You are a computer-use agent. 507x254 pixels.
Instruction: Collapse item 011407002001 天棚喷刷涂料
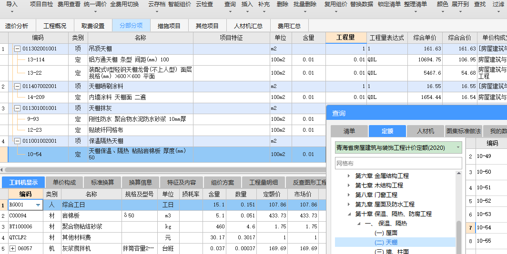point(18,87)
